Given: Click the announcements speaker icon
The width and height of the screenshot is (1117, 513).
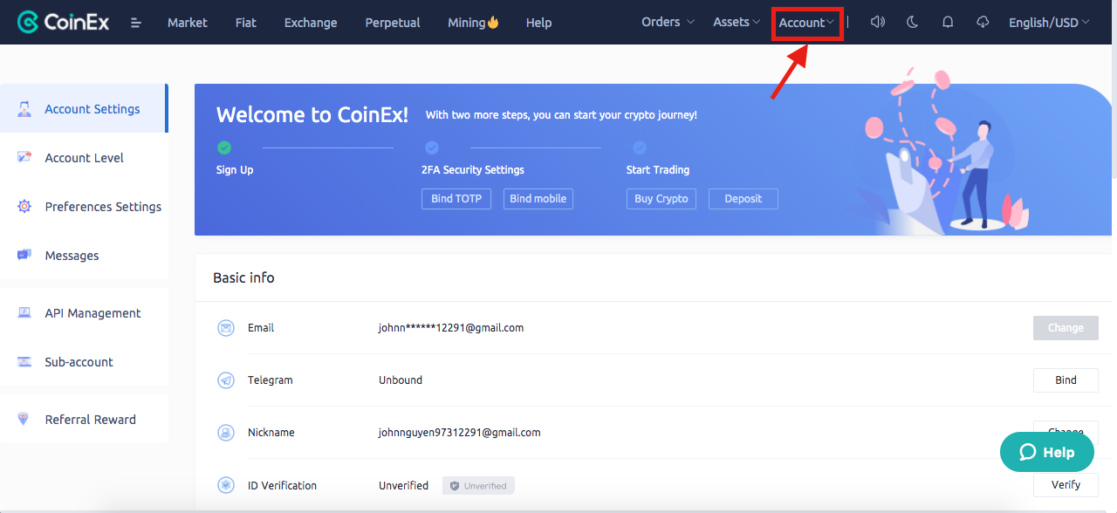Looking at the screenshot, I should [878, 22].
